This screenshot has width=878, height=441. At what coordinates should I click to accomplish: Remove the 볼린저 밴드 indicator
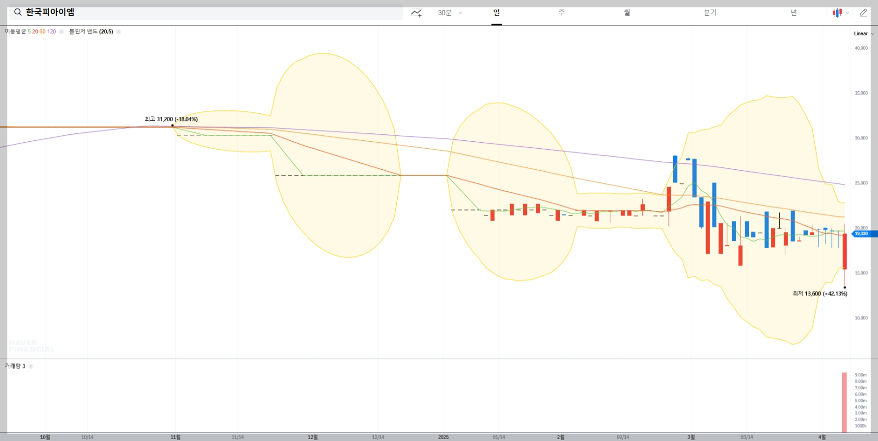tap(118, 31)
